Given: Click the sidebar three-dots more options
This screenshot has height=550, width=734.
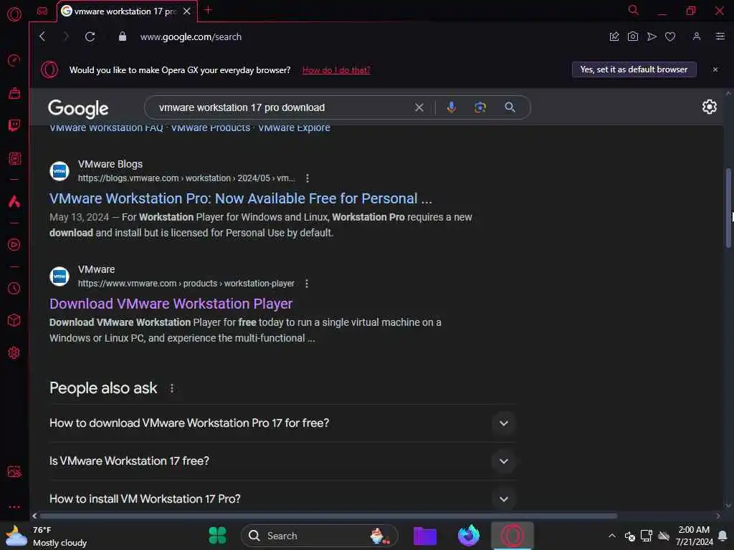Looking at the screenshot, I should [x=14, y=506].
